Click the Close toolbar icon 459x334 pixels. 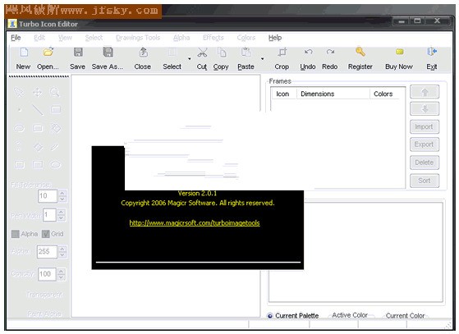pyautogui.click(x=143, y=52)
